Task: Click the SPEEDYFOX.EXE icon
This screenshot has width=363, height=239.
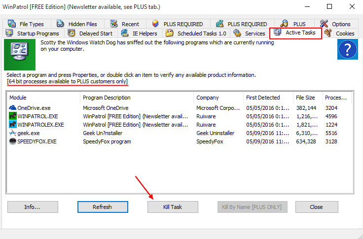Action: (13, 141)
